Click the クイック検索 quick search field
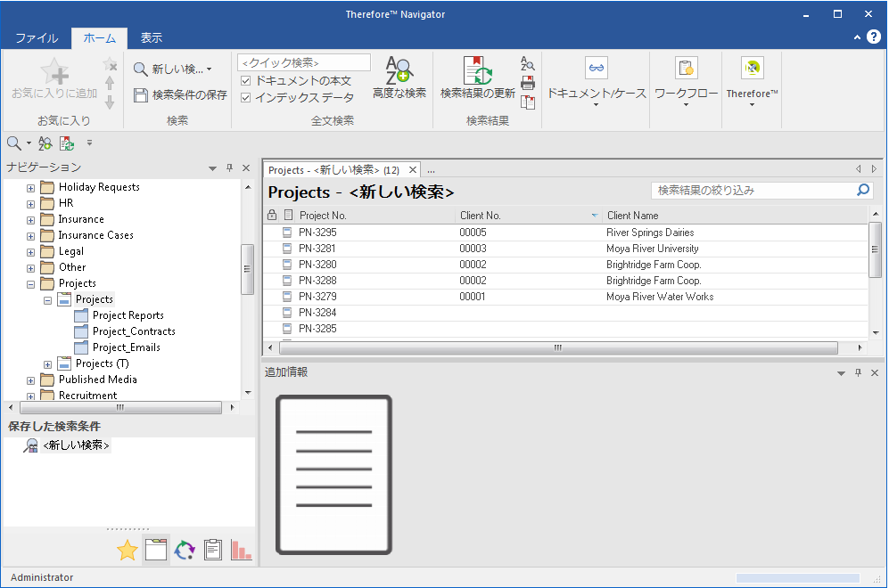Viewport: 889px width, 588px height. point(304,62)
